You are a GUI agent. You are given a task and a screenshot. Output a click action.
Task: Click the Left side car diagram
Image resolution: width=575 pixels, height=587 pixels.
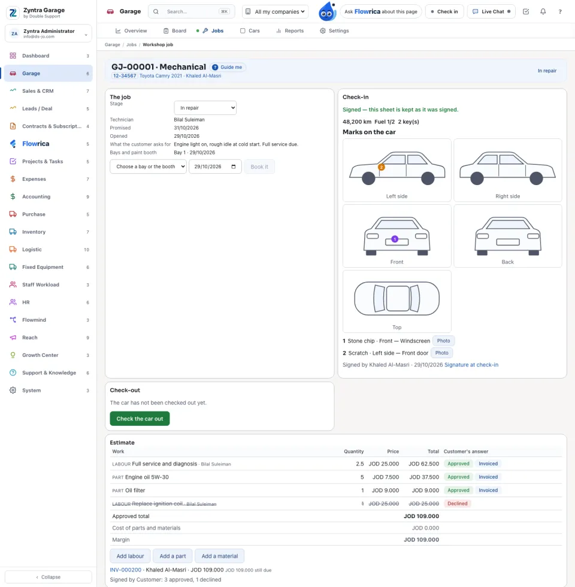click(397, 170)
